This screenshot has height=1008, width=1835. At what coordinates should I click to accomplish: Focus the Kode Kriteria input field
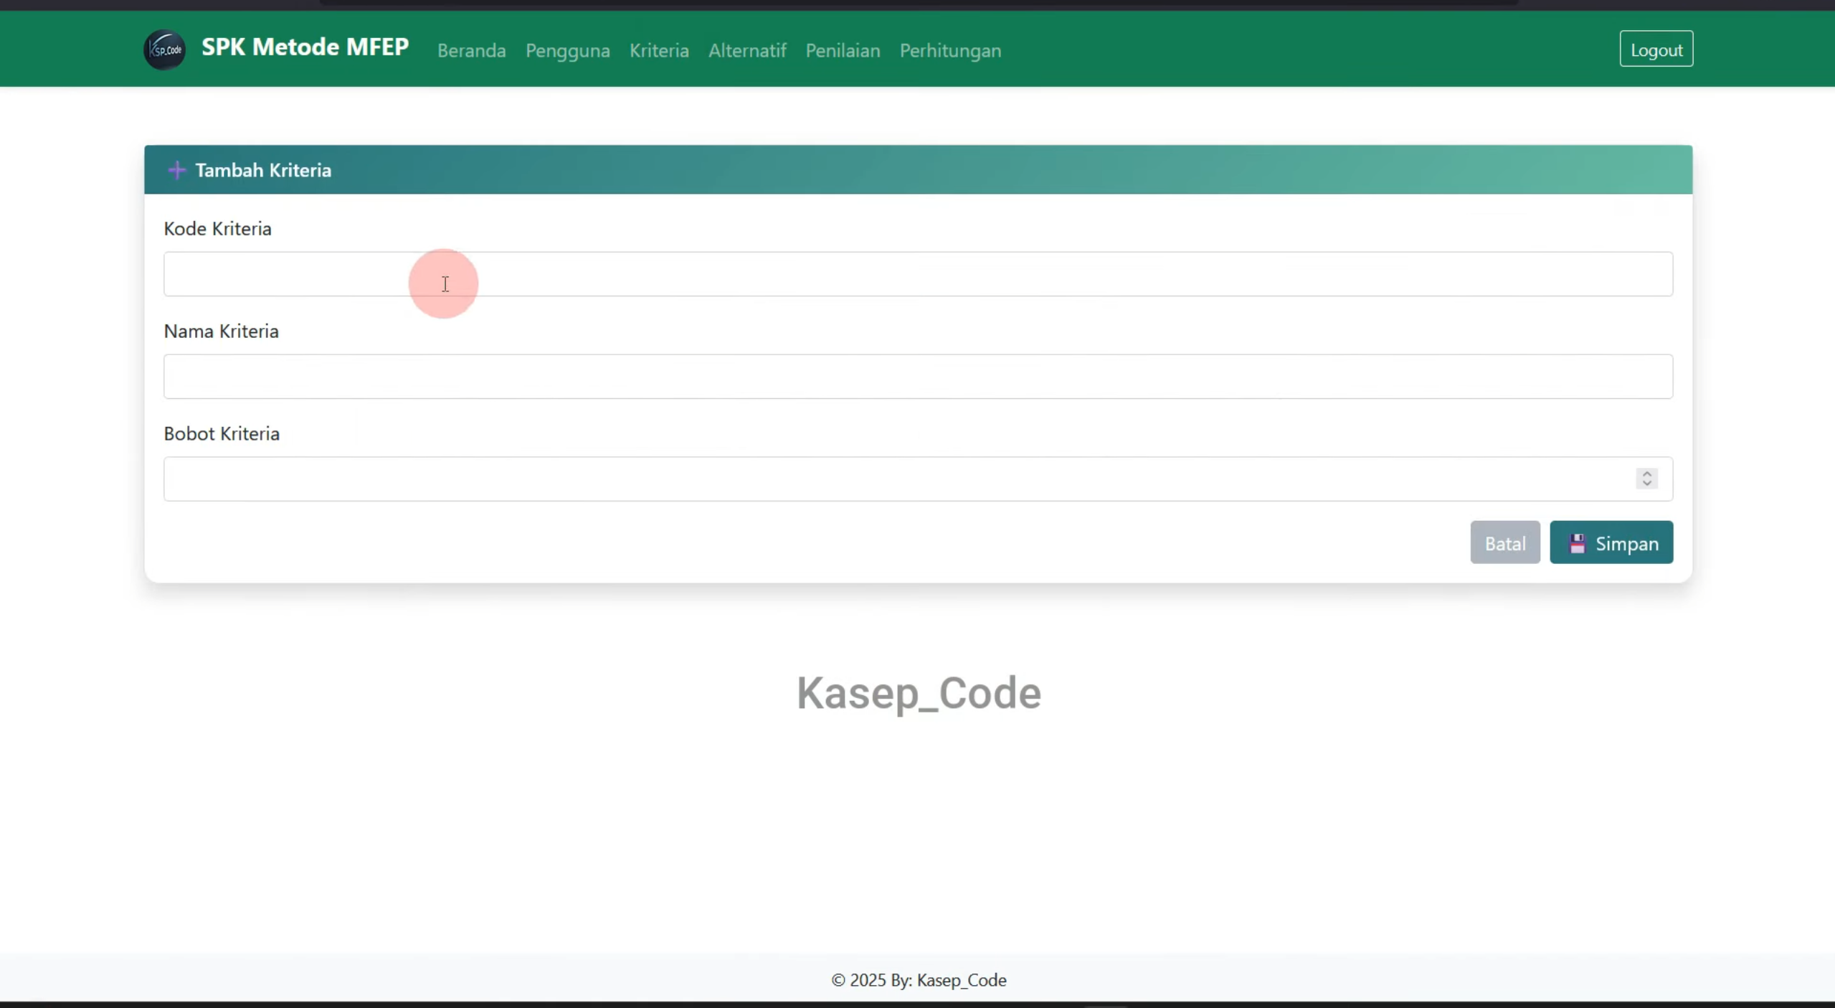[x=918, y=274]
